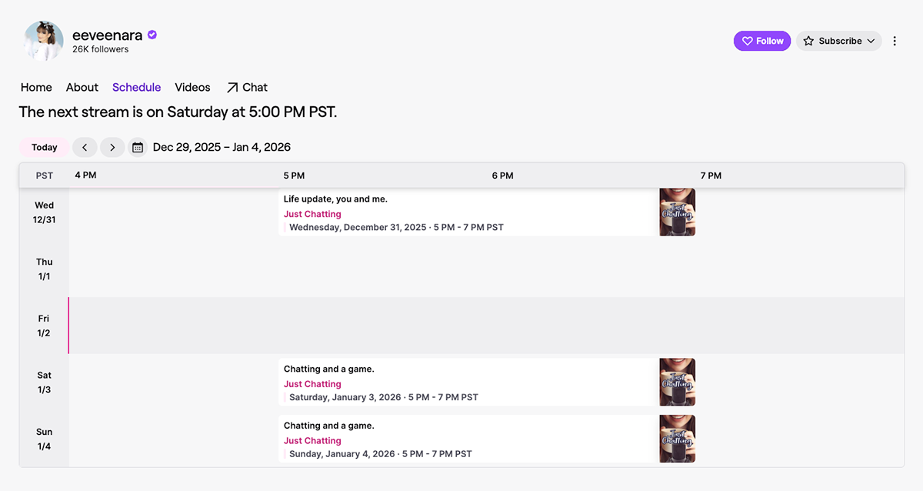
Task: Switch to the Home tab
Action: coord(36,87)
